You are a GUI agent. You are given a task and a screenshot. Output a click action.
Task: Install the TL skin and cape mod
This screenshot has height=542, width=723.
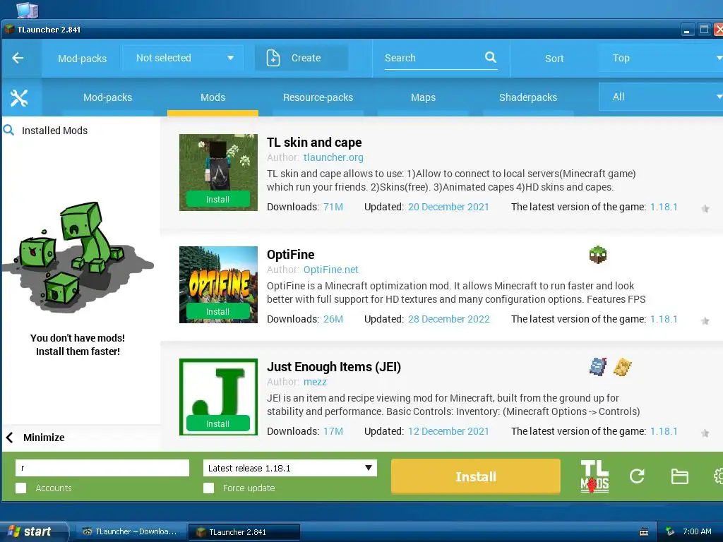[217, 200]
